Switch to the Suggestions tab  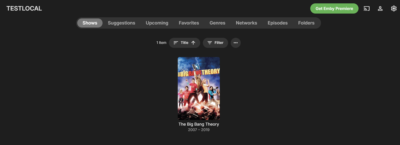tap(121, 23)
